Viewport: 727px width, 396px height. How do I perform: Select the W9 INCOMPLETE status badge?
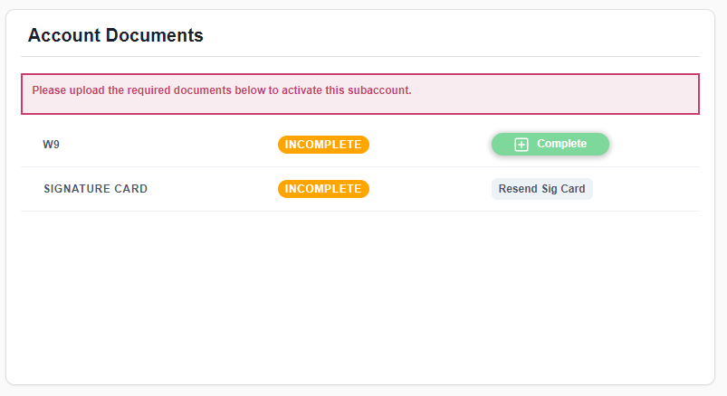[x=323, y=145]
